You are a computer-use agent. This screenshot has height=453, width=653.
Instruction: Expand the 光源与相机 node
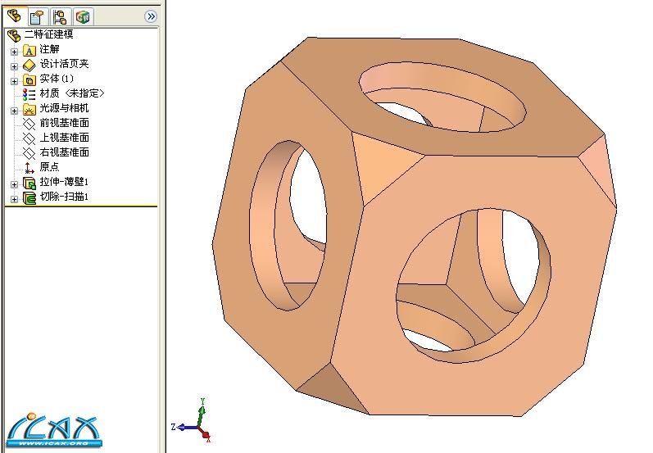(x=14, y=111)
